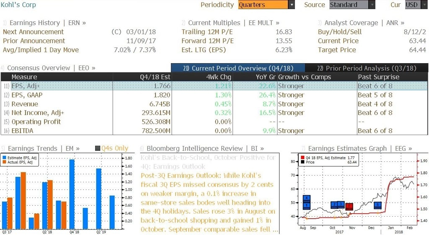Click blue analyst marker 5 near December
Viewport: 429px width, 235px height.
point(377,205)
